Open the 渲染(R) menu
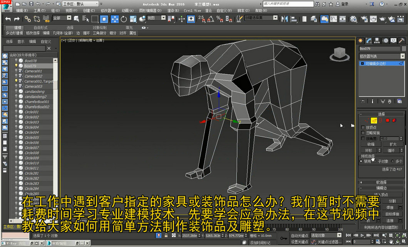The width and height of the screenshot is (408, 247). coord(173,11)
